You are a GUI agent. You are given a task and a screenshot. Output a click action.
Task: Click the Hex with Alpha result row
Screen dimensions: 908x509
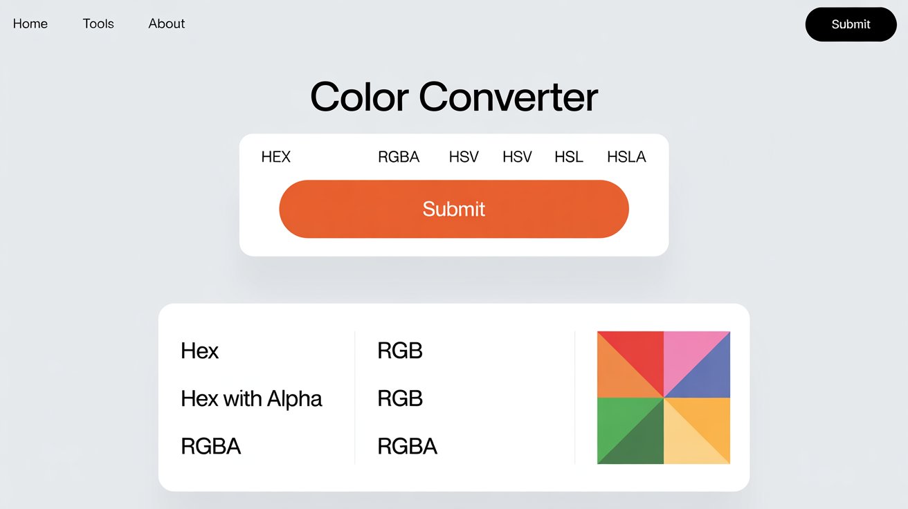[x=251, y=398]
